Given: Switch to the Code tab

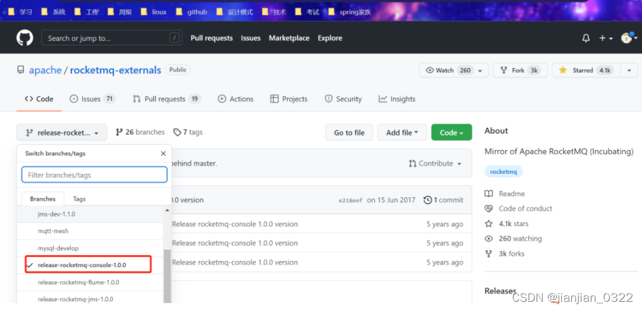Looking at the screenshot, I should [x=39, y=99].
